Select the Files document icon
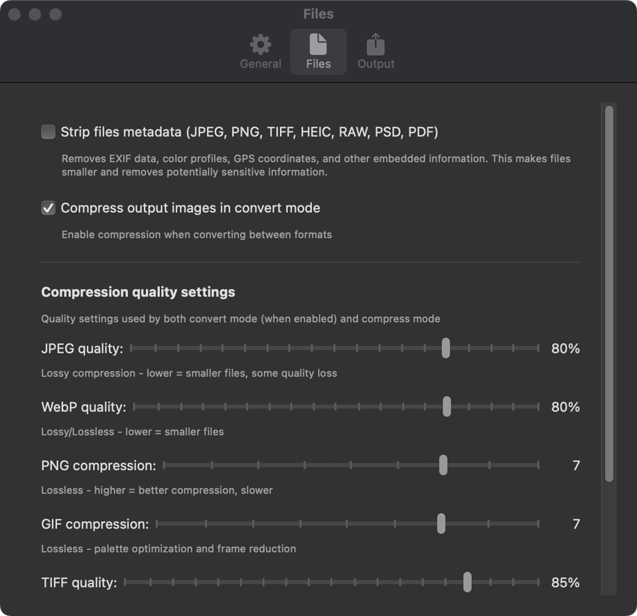Image resolution: width=637 pixels, height=616 pixels. click(x=318, y=44)
